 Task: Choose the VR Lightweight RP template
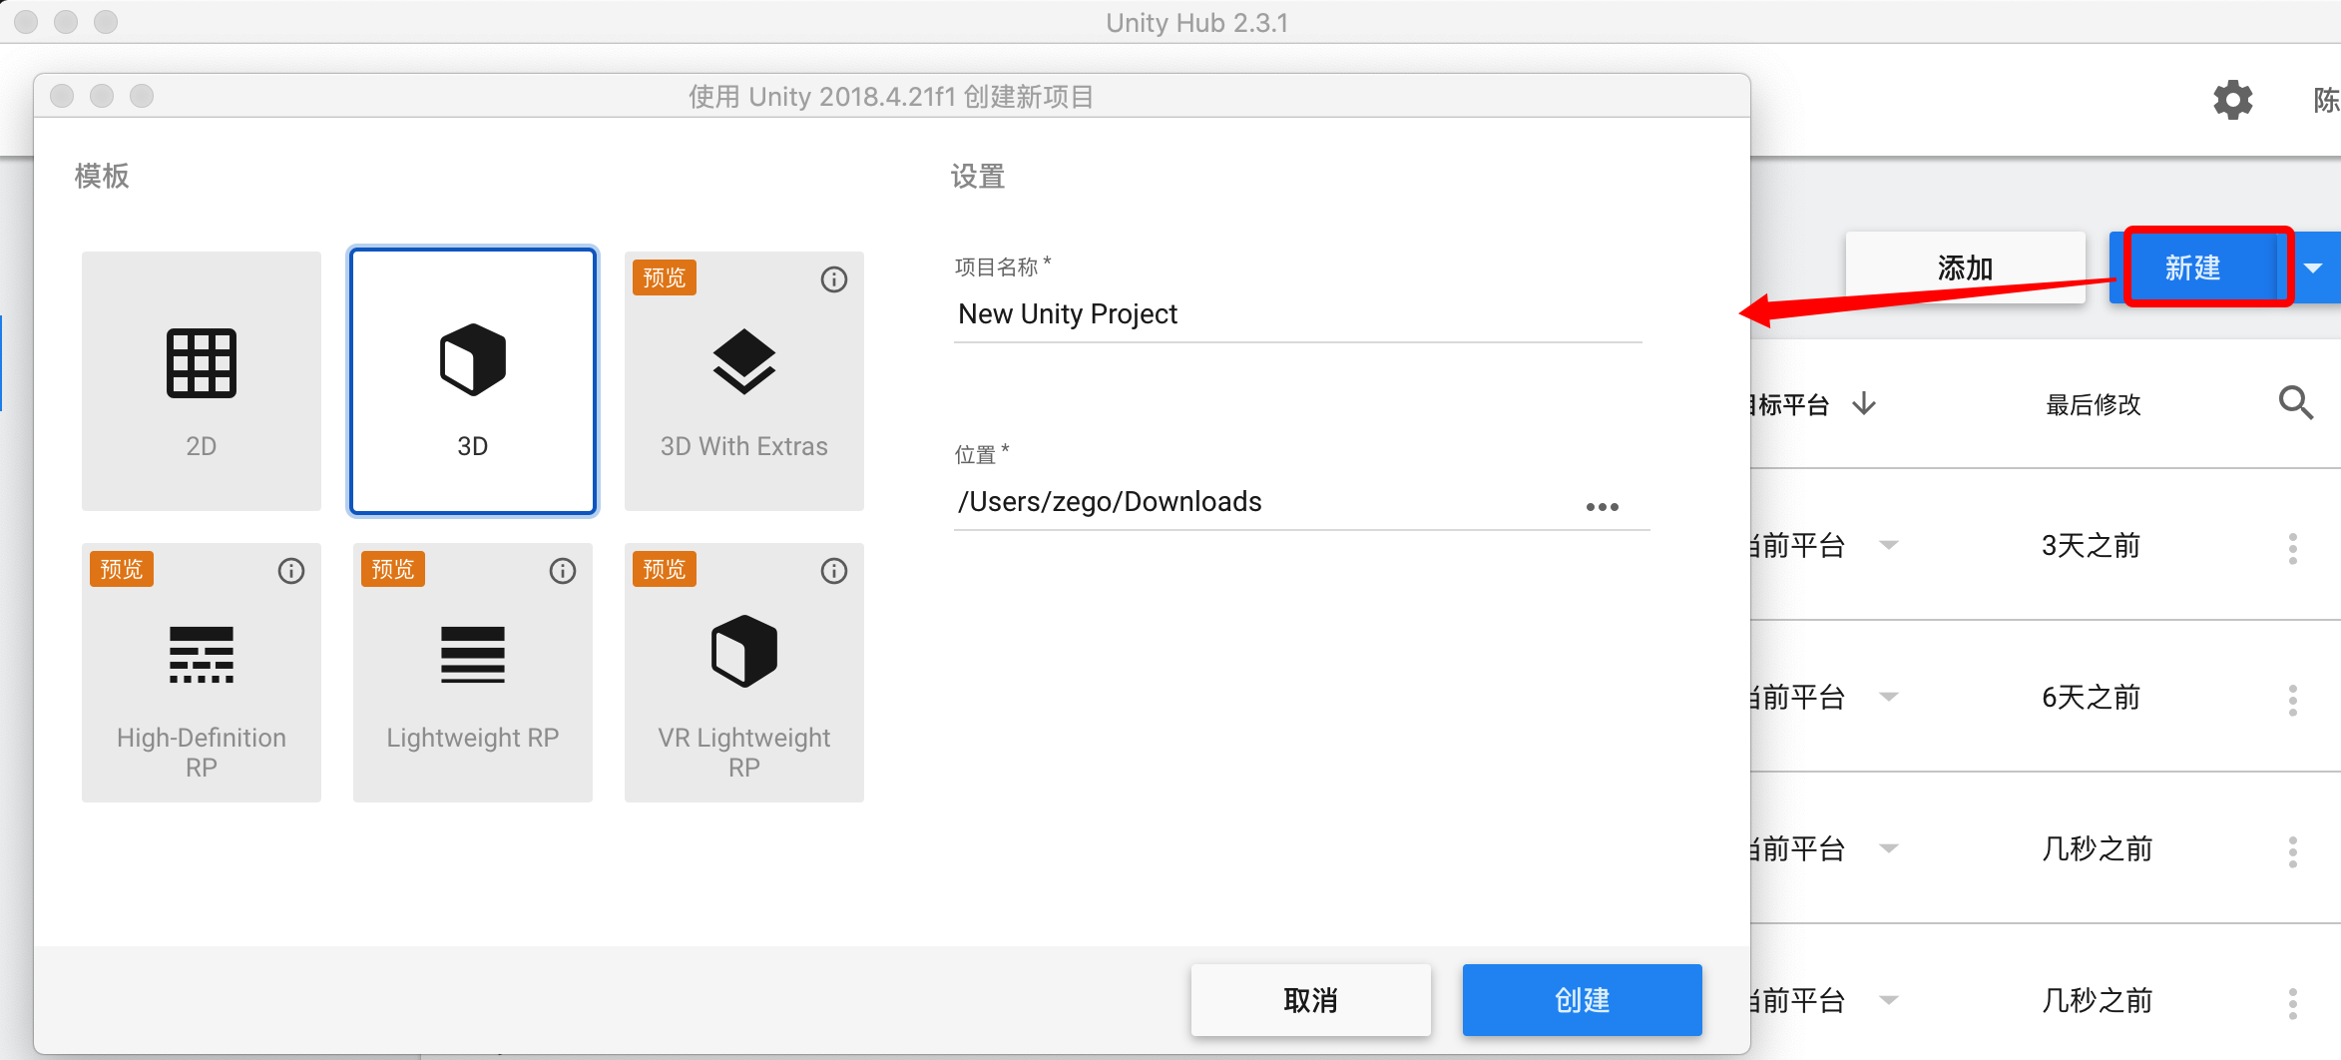pos(743,673)
